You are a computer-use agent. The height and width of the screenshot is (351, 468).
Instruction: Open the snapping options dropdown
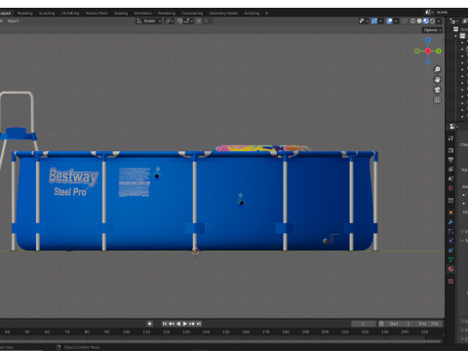[x=188, y=20]
